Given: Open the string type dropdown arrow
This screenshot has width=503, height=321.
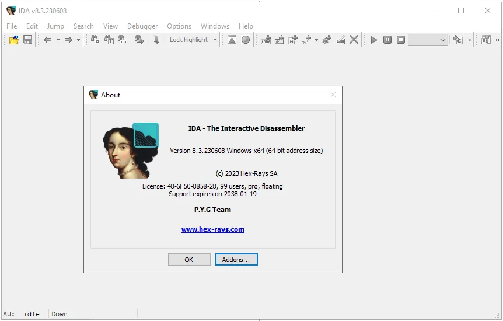Looking at the screenshot, I should (x=317, y=40).
